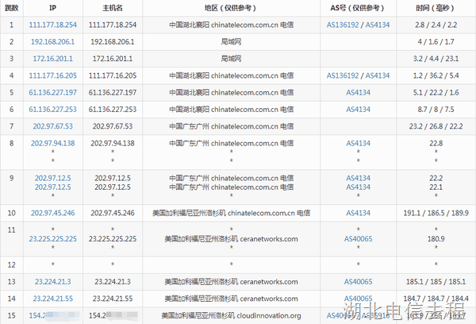Select time value 3.2 / 4.4 / 23.1
Screen dimensions: 476x324
436,59
